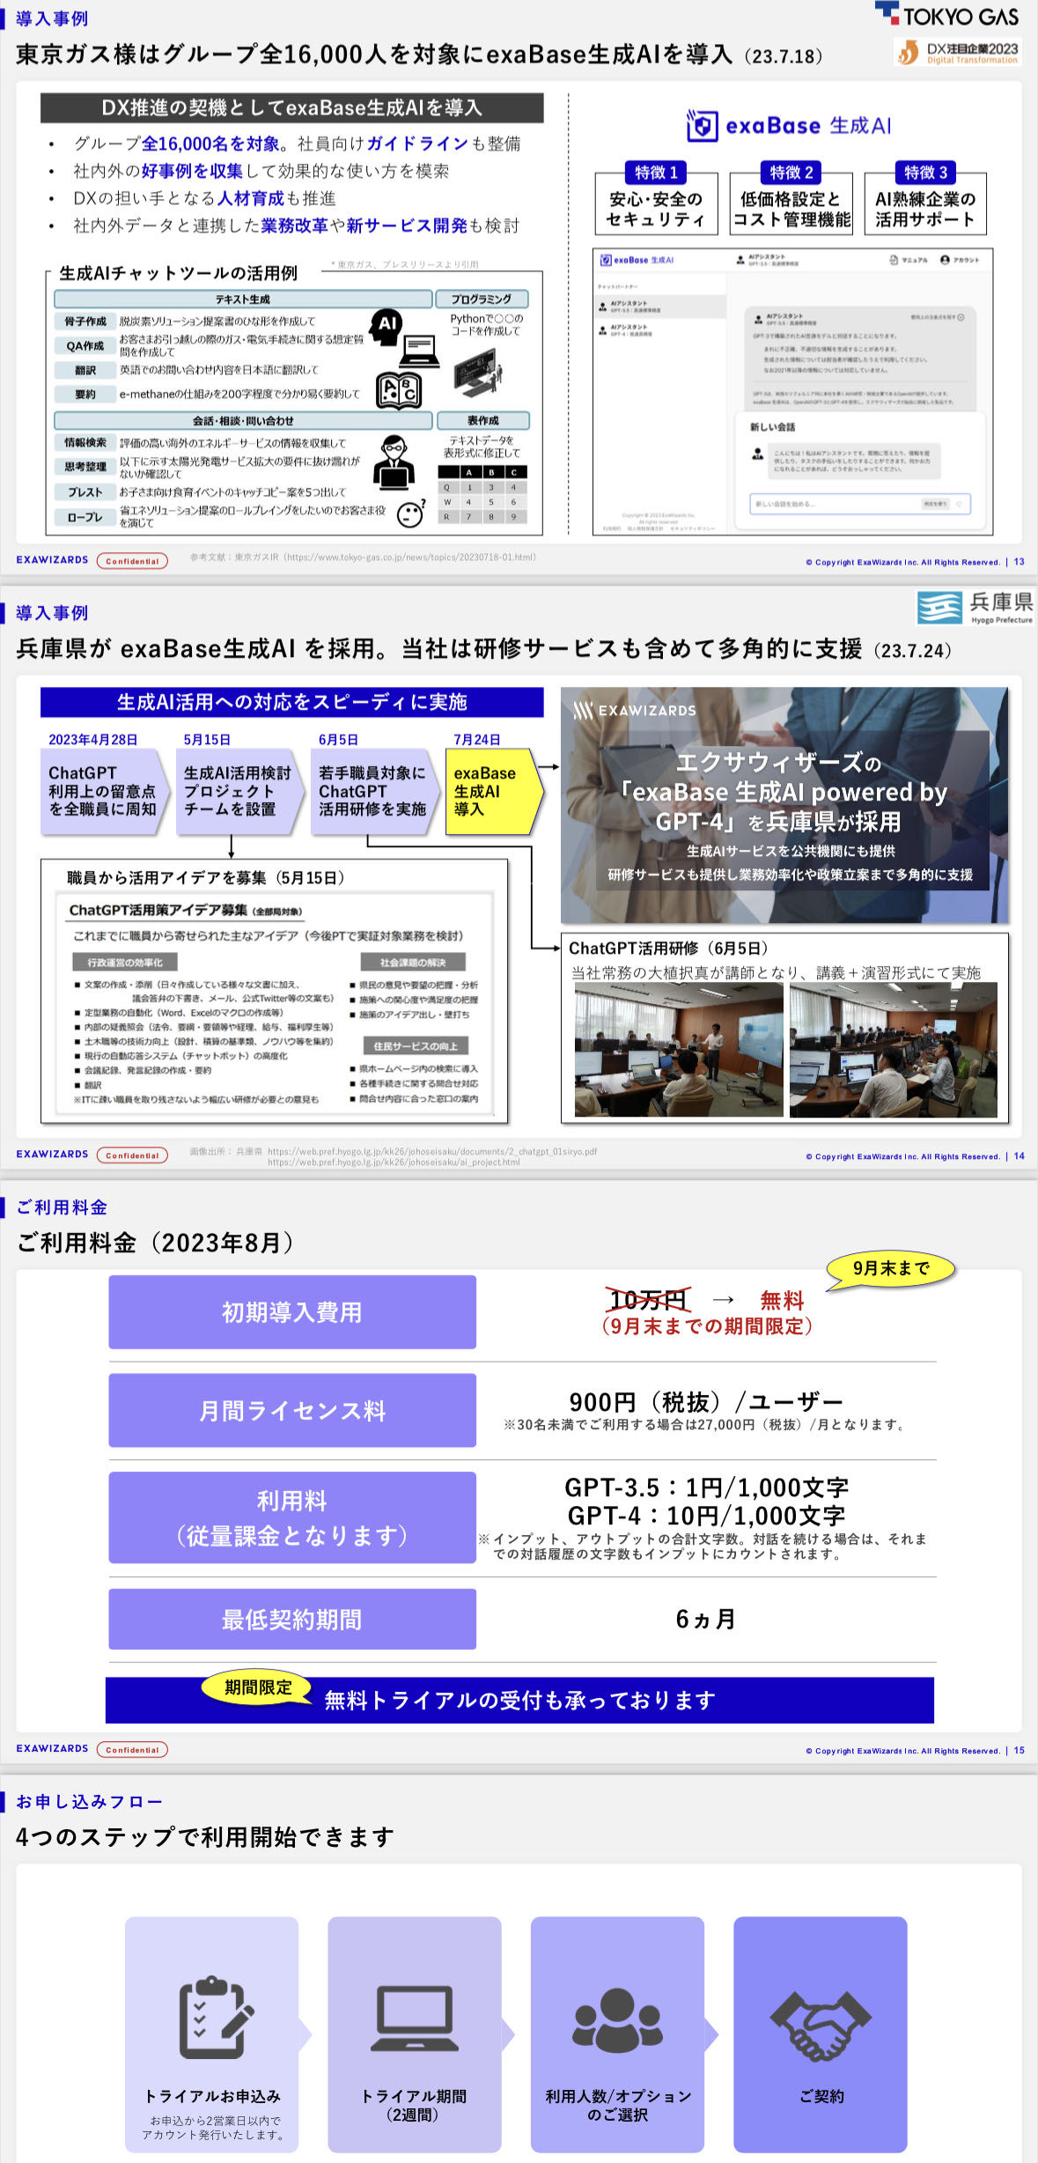This screenshot has height=2163, width=1038.
Task: Click the 最低契約期間 purple box
Action: point(292,1620)
